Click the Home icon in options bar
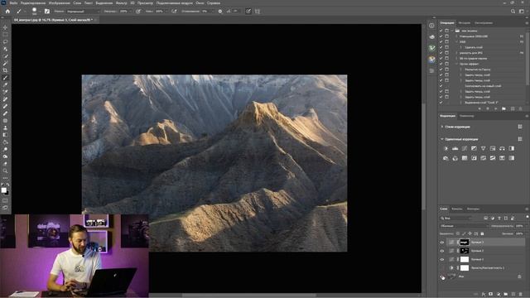Viewport: 530px width, 298px height. (x=7, y=11)
